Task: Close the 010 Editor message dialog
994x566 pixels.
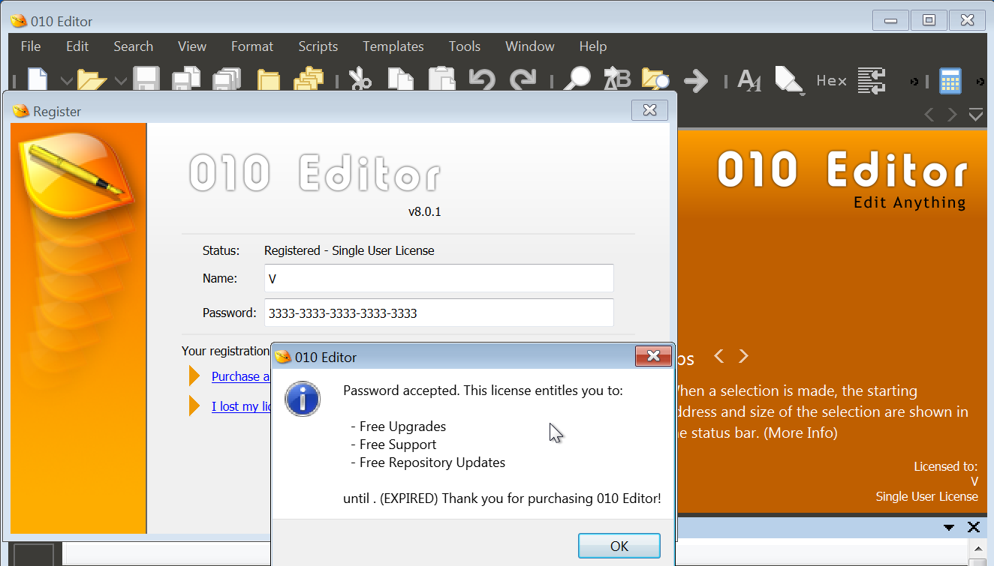Action: tap(653, 356)
